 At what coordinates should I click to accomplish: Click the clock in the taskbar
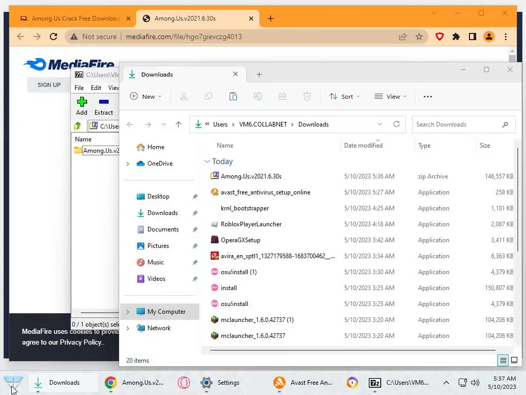click(502, 383)
